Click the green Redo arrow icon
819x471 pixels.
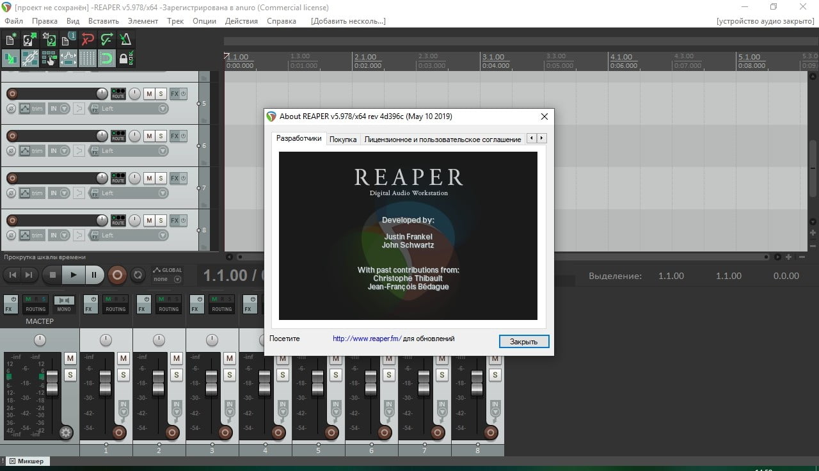107,39
